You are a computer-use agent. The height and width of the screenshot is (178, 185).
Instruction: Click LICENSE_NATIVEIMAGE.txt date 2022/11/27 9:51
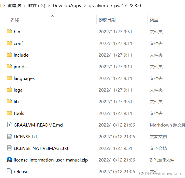115,148
